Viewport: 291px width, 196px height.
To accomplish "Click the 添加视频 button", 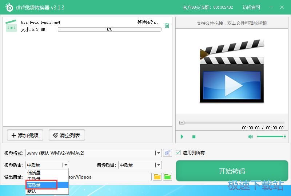I will (x=25, y=135).
